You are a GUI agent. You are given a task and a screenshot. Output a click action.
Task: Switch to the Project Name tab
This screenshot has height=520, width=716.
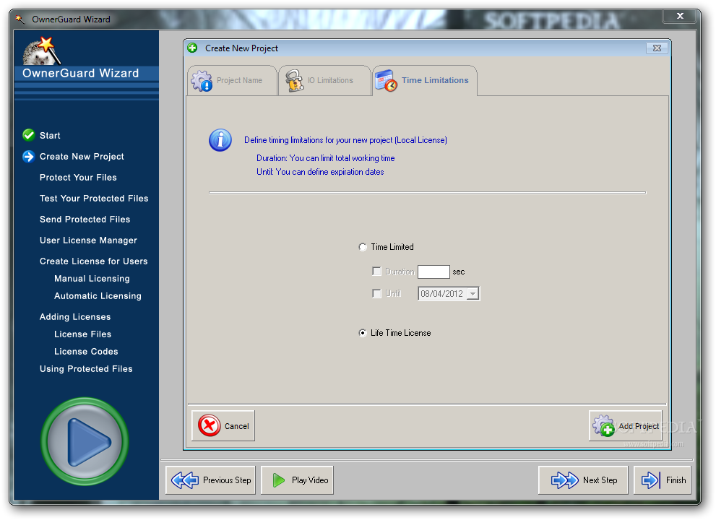click(232, 81)
